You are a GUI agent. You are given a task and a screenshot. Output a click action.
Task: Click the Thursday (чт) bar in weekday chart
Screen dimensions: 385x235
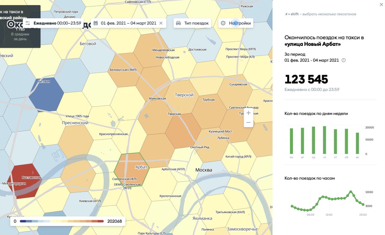tap(325, 140)
